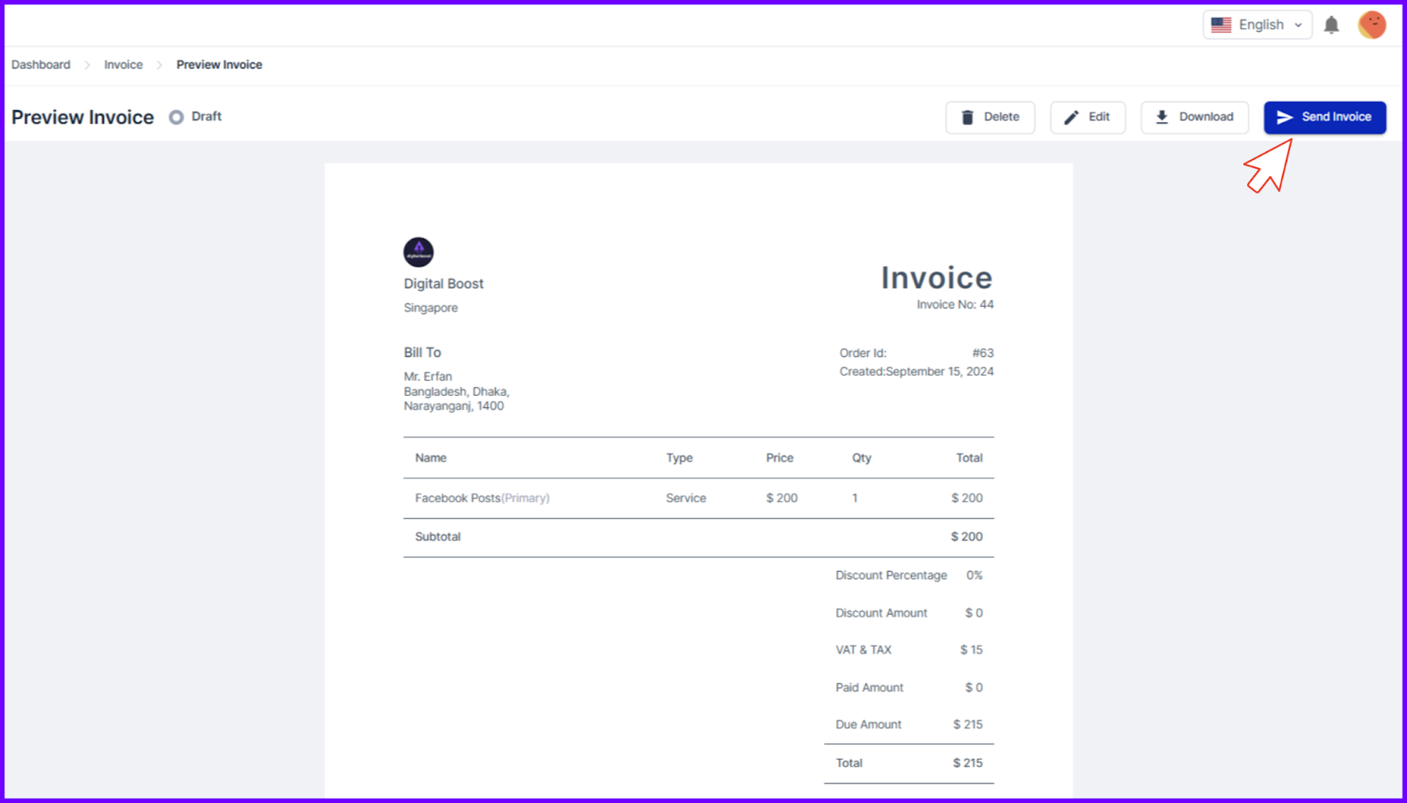Select the Preview Invoice breadcrumb item
This screenshot has height=803, width=1407.
click(x=218, y=64)
